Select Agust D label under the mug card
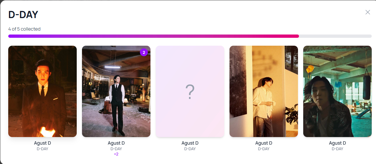376x164 pixels. pyautogui.click(x=263, y=143)
